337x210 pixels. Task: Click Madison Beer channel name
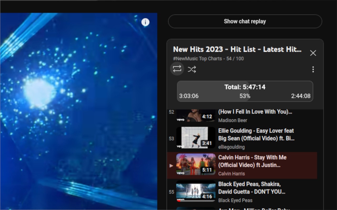click(x=233, y=120)
